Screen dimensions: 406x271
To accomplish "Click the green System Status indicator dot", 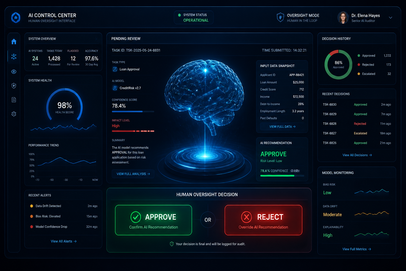I will 179,15.
